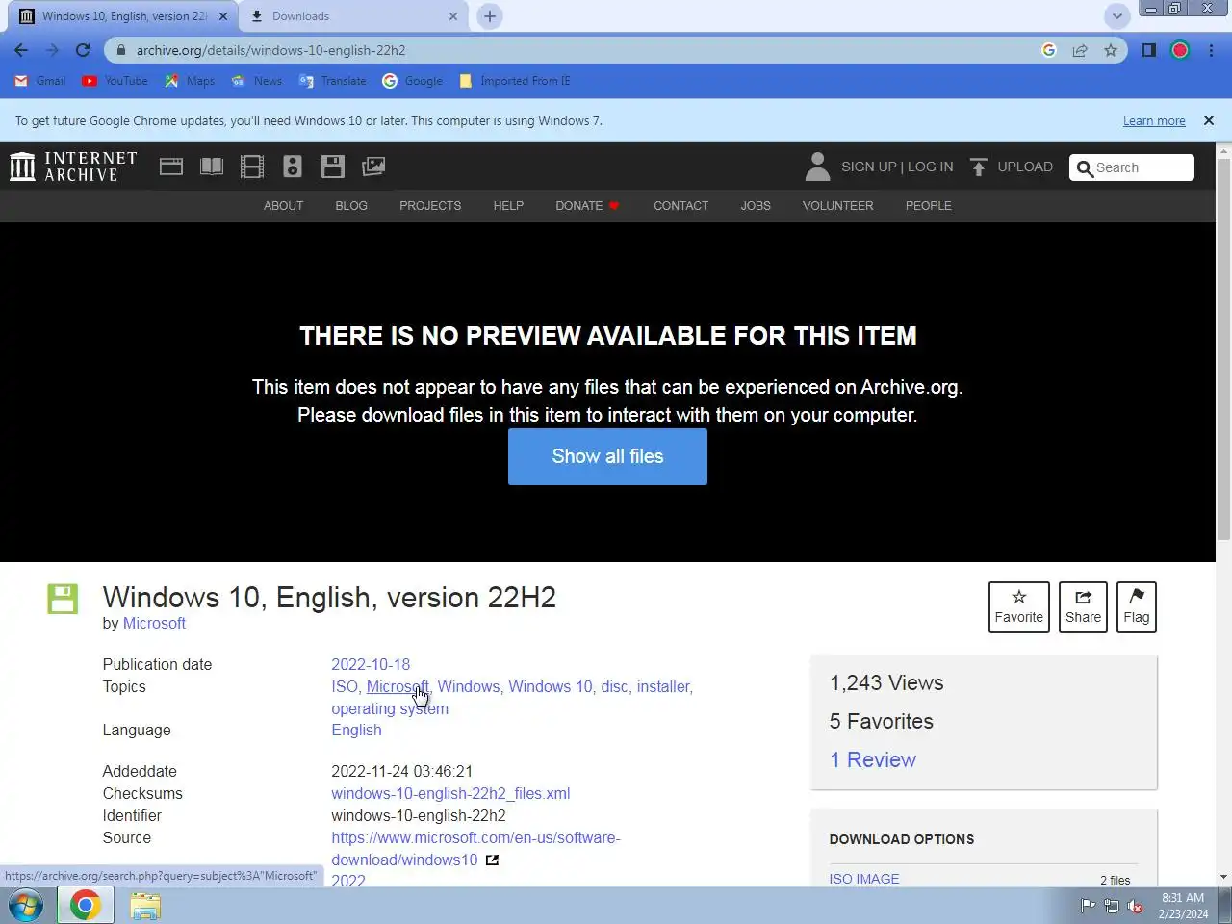
Task: Click the Windows 10 topic link
Action: coord(551,687)
